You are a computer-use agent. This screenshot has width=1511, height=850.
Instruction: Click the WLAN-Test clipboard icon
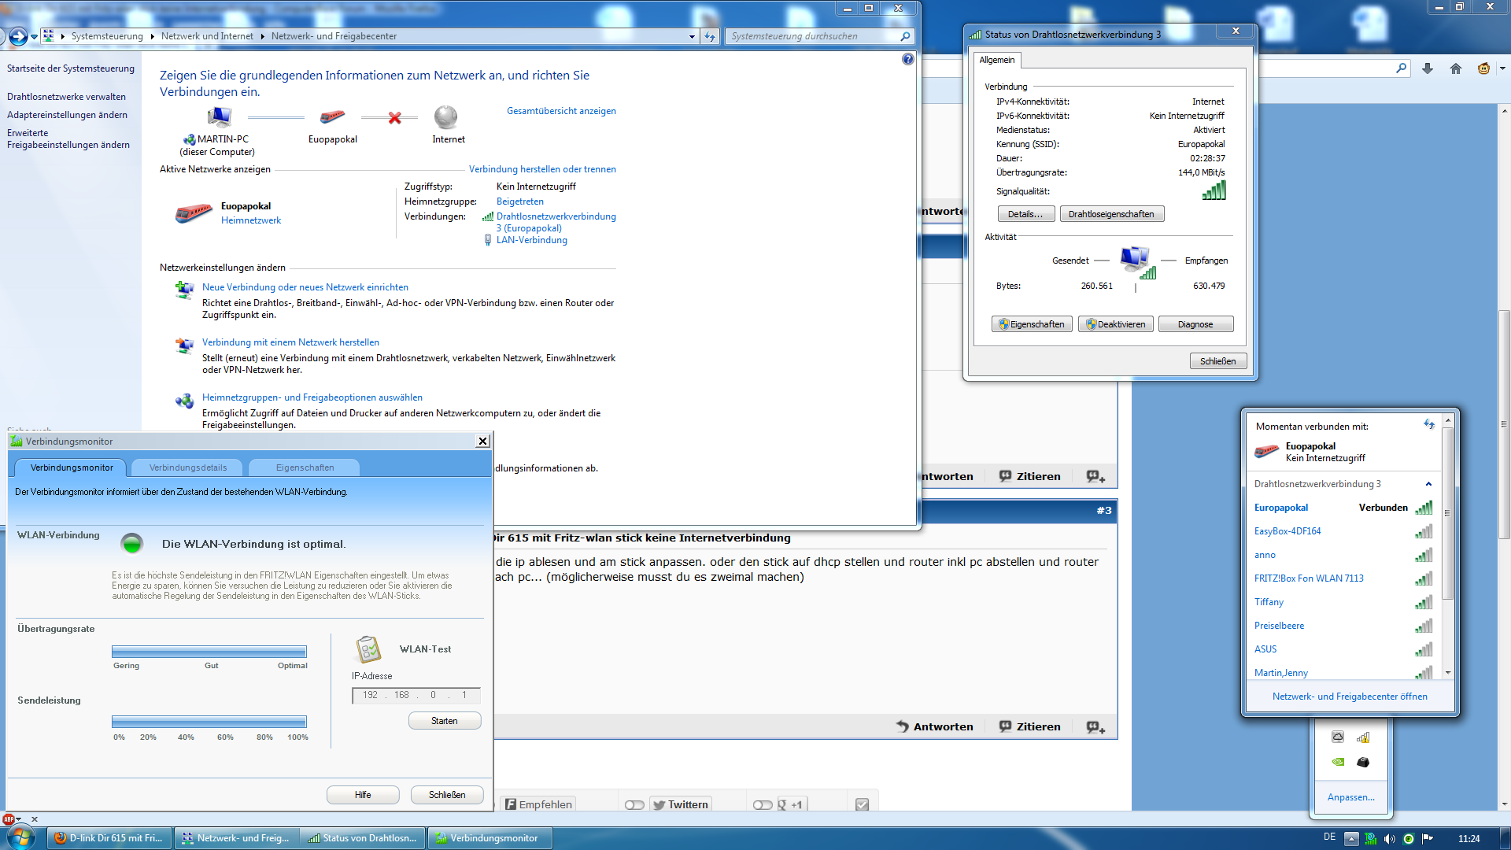pyautogui.click(x=368, y=649)
